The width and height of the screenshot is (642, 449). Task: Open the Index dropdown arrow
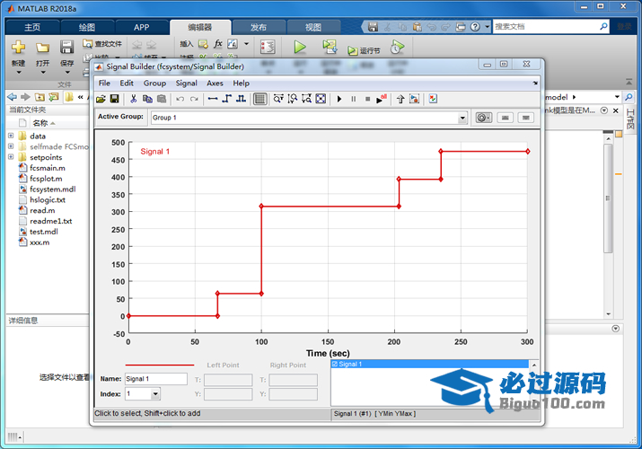pyautogui.click(x=155, y=394)
